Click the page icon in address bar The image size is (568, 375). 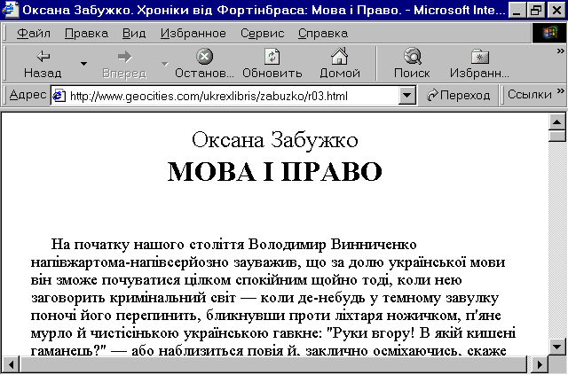click(59, 95)
